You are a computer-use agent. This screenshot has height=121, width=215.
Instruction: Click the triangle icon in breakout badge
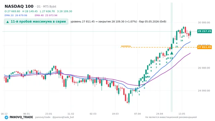8,22
